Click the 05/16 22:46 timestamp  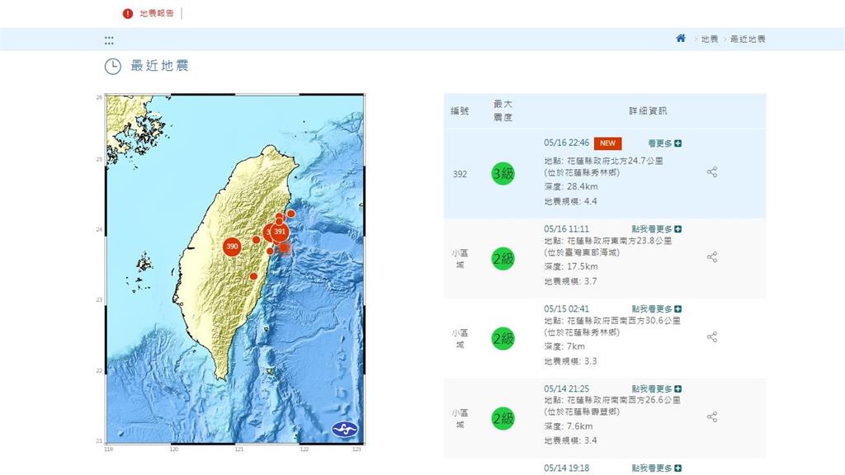pos(566,143)
